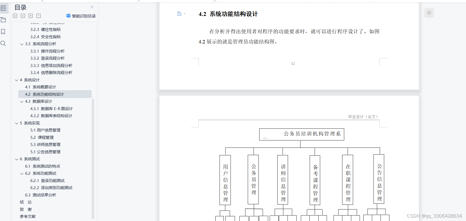
Task: Open 6.2.1 登录功能测试
Action: [47, 181]
